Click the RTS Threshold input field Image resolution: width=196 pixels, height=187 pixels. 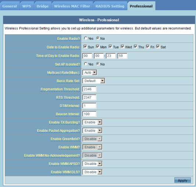[89, 97]
